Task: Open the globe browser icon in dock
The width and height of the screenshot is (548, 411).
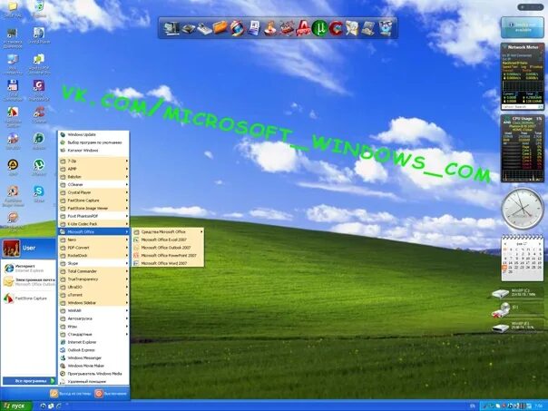Action: tap(237, 28)
